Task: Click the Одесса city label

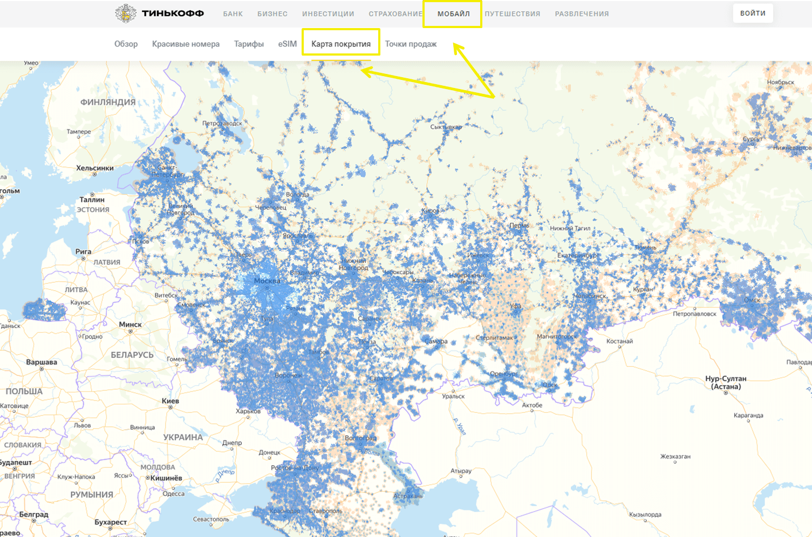Action: (174, 494)
